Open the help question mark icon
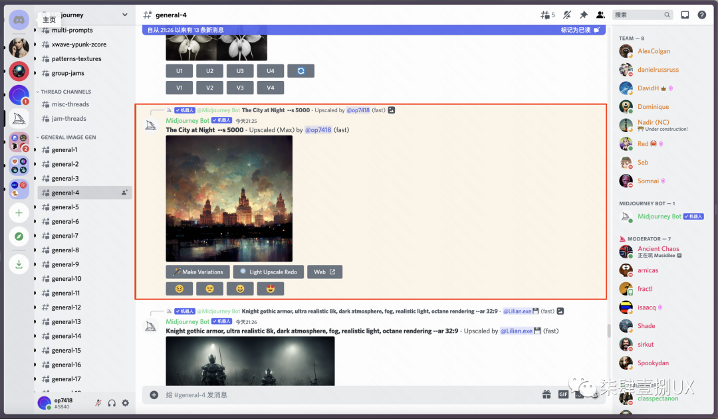Screen dimensions: 718x419 click(x=701, y=15)
